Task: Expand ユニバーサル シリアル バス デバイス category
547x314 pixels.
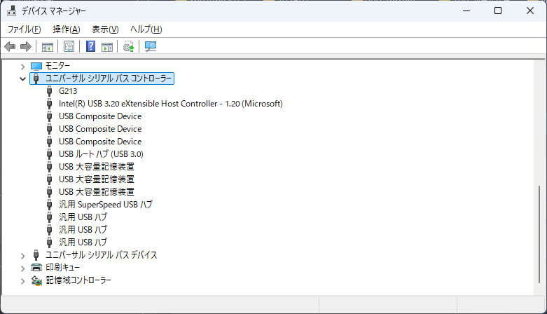Action: click(x=23, y=255)
